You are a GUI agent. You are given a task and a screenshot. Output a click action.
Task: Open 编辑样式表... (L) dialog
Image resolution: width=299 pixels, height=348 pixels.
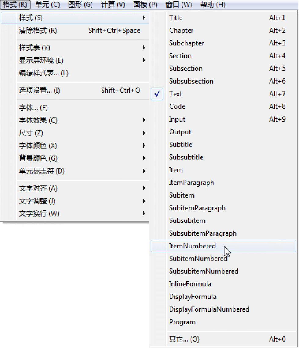click(x=75, y=73)
